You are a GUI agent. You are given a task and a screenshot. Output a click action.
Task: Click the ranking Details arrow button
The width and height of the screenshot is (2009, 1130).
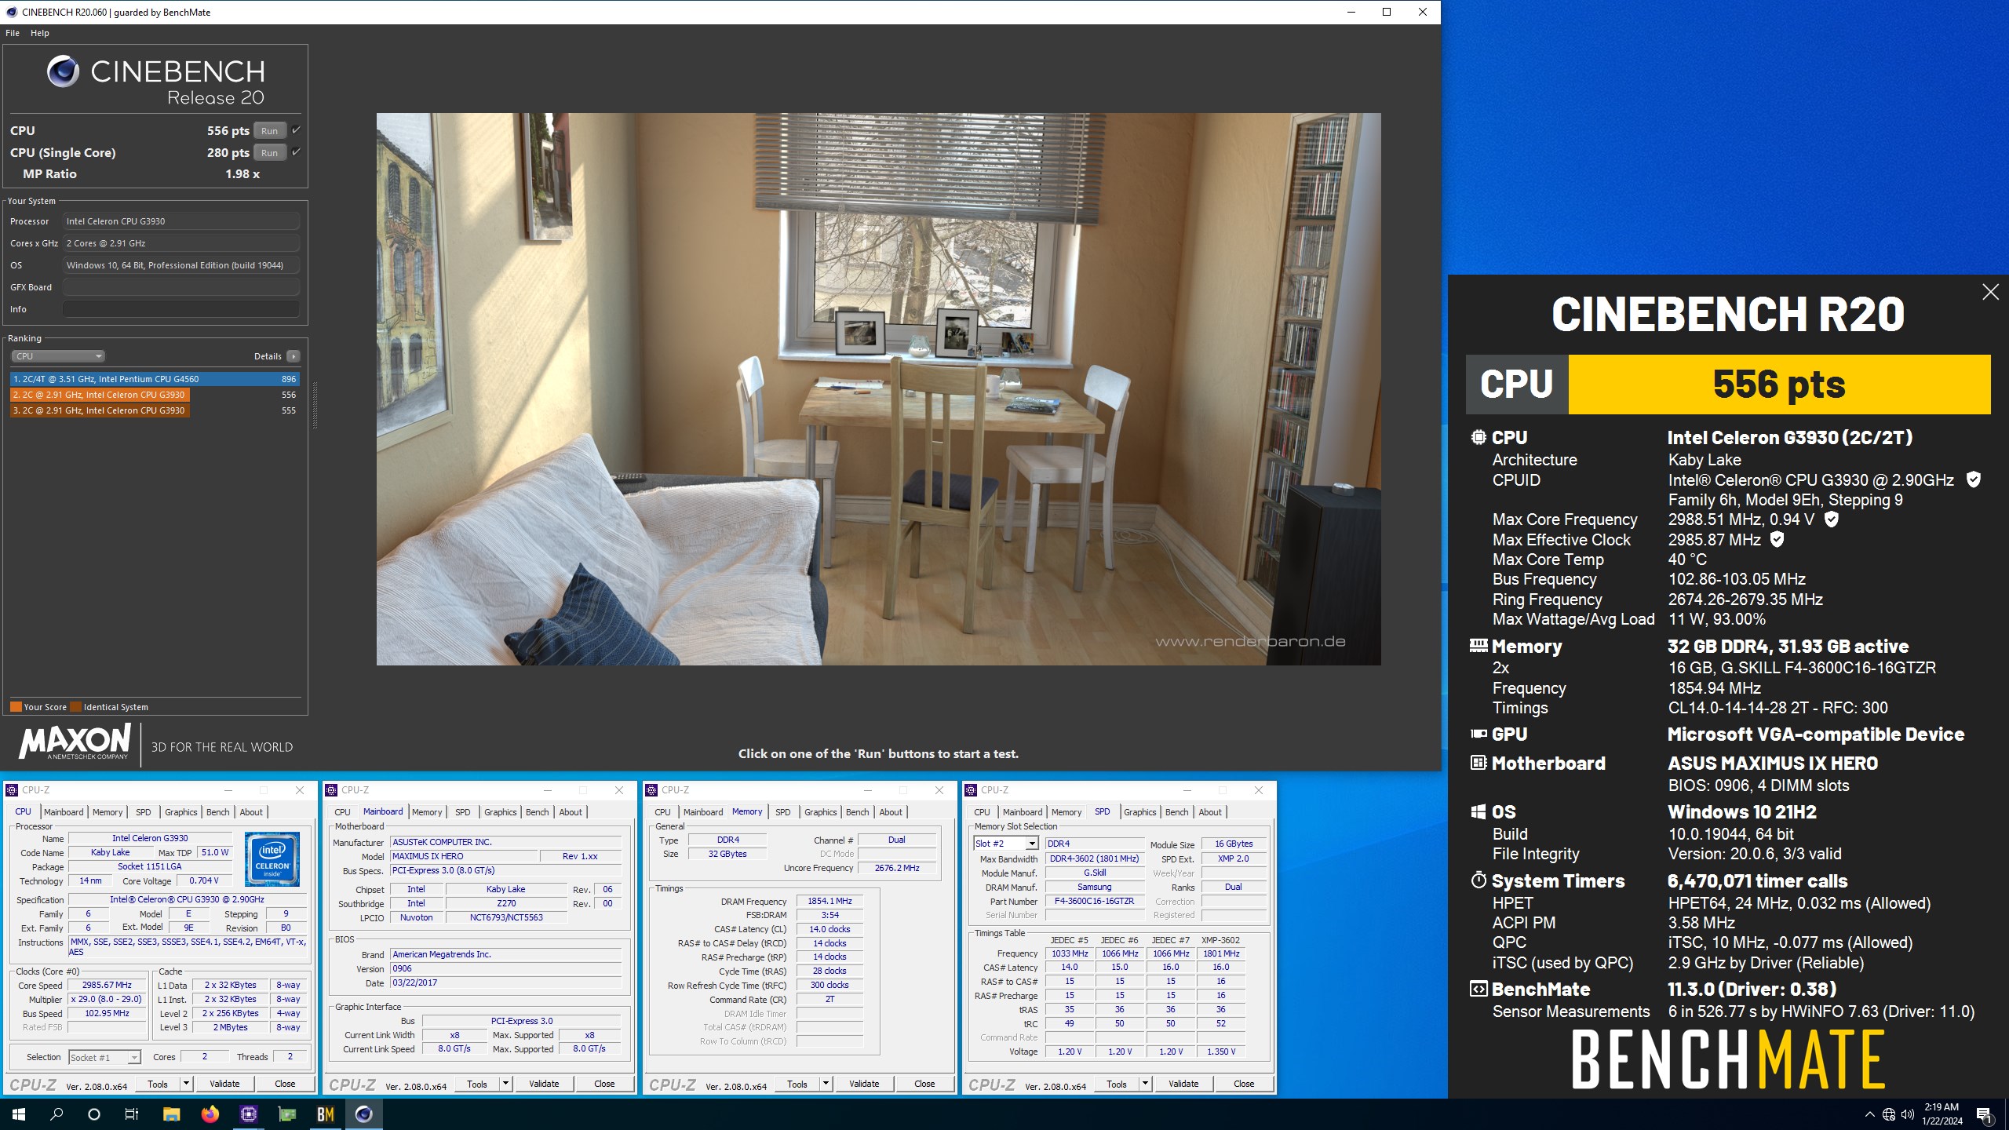[x=294, y=356]
